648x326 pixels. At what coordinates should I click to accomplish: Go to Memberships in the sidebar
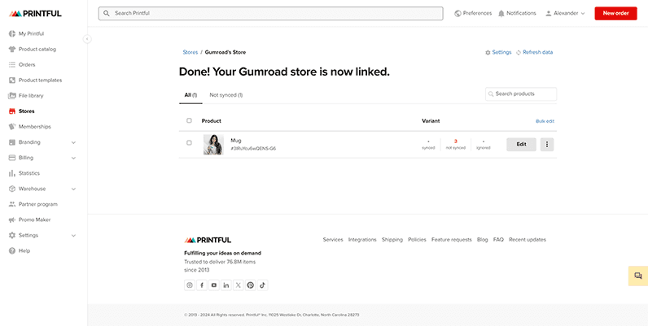[x=35, y=127]
